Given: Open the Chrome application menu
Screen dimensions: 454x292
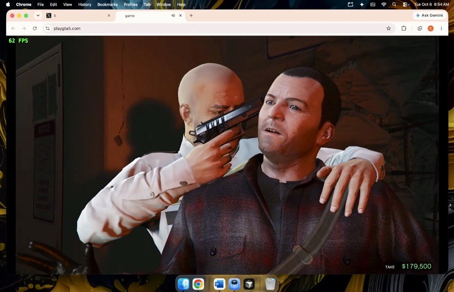Looking at the screenshot, I should pos(23,5).
